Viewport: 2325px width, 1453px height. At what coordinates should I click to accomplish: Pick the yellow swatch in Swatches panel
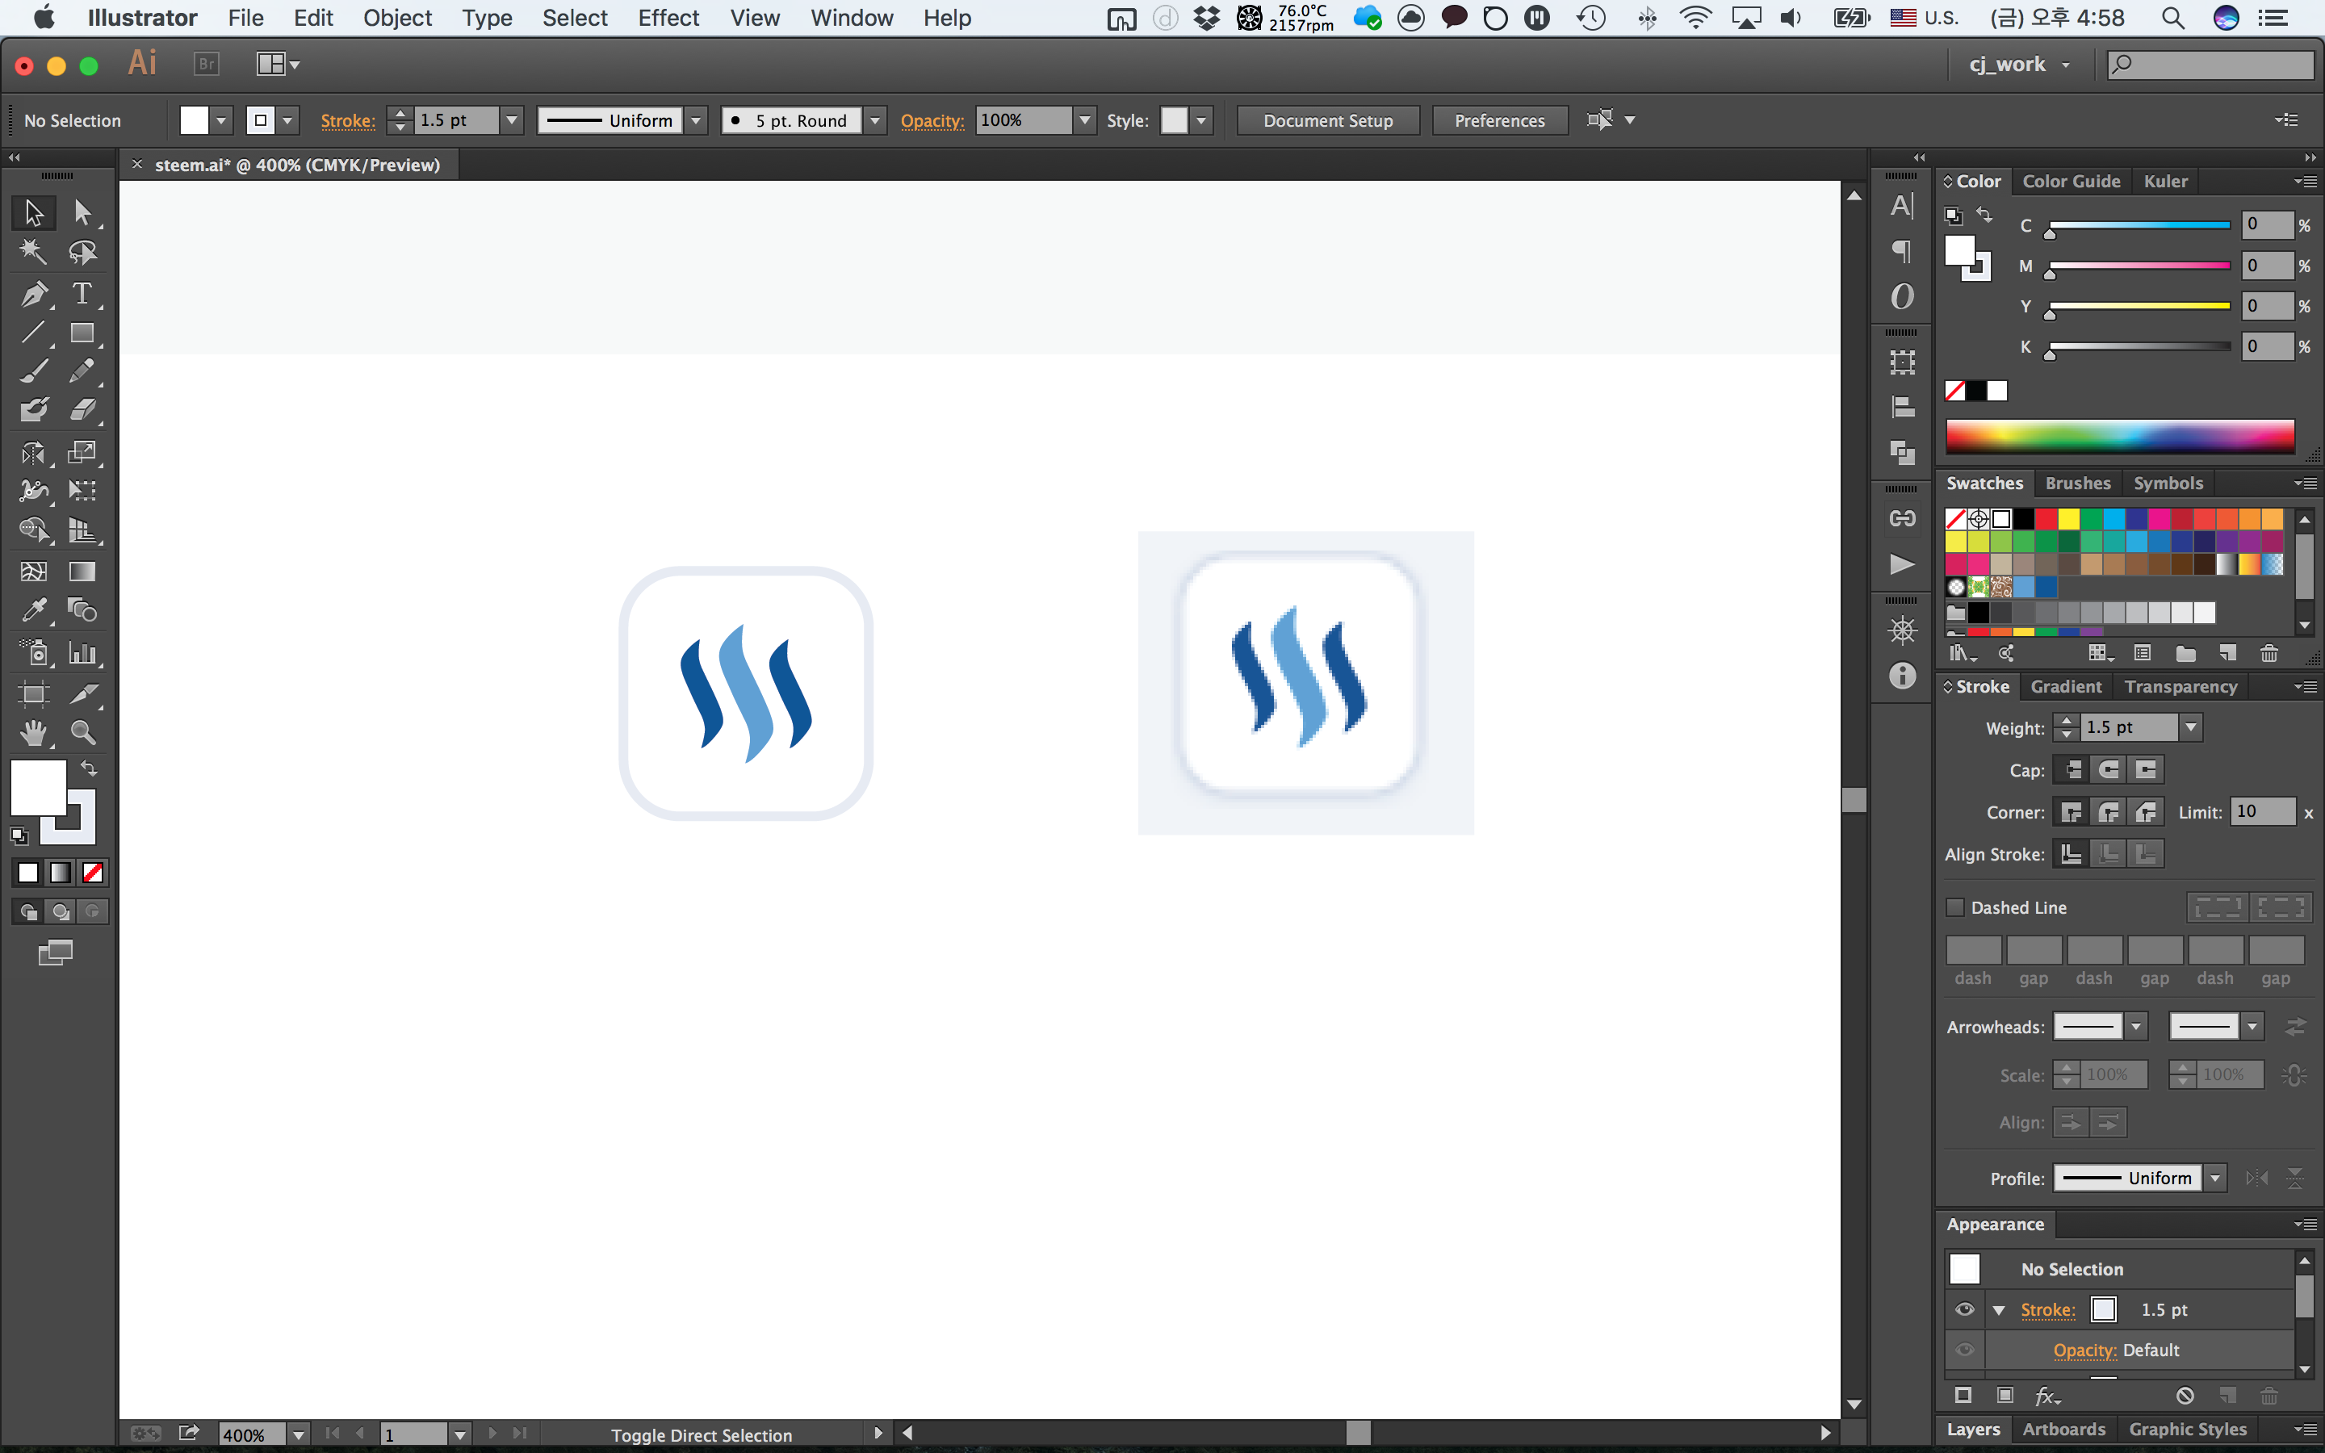(x=2068, y=519)
